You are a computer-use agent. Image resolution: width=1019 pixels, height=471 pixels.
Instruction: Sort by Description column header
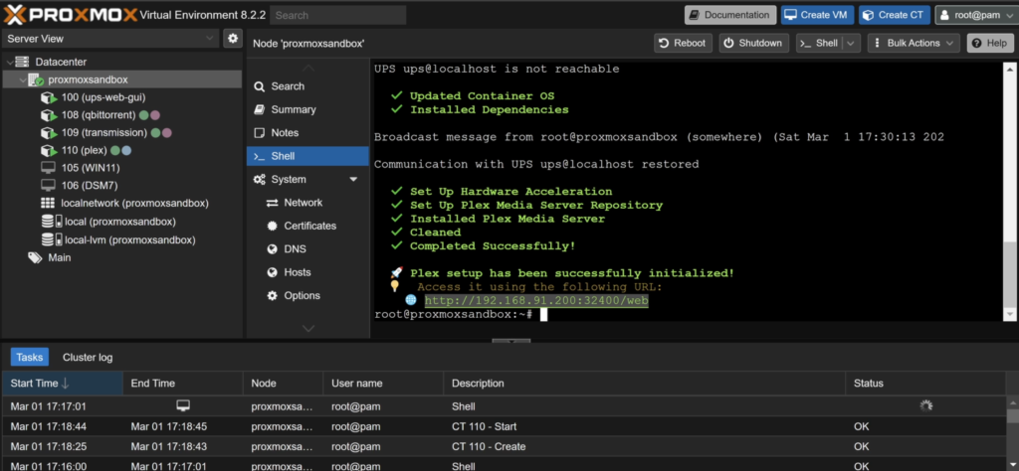tap(645, 384)
